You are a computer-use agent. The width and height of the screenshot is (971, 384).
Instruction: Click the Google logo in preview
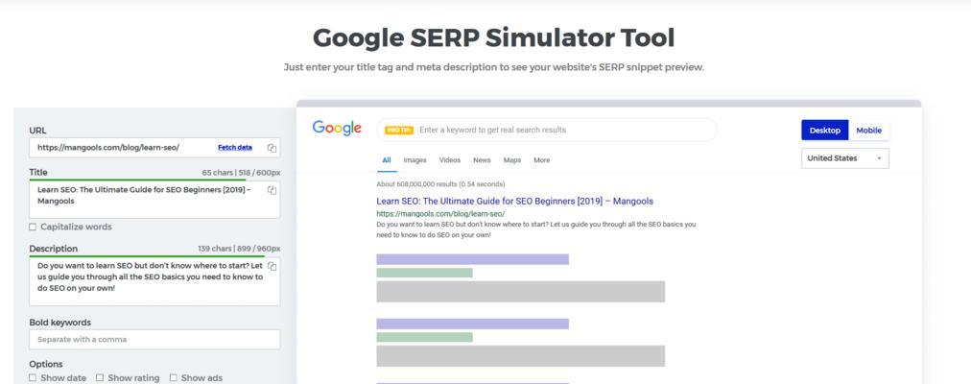337,129
